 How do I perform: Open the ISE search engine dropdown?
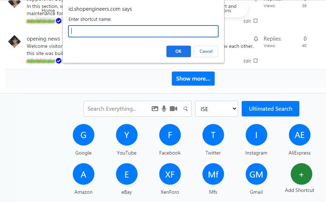tap(216, 109)
